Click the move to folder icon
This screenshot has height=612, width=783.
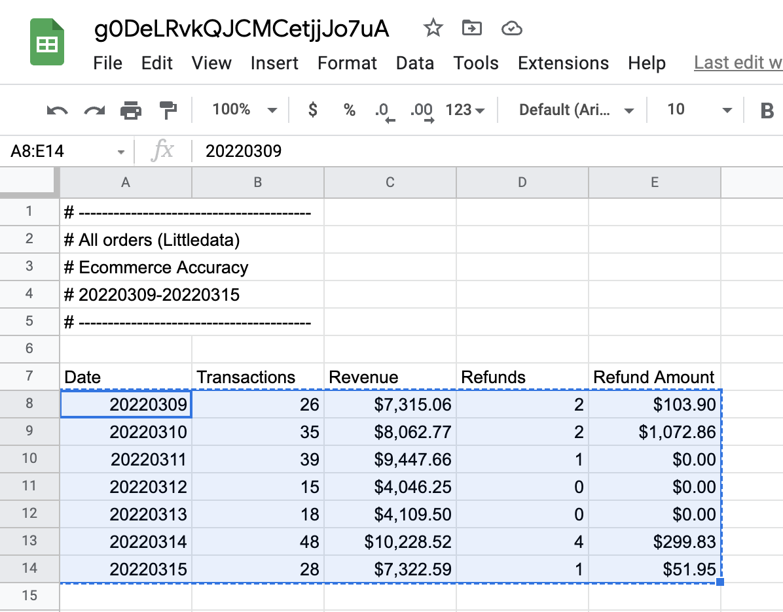(x=471, y=28)
